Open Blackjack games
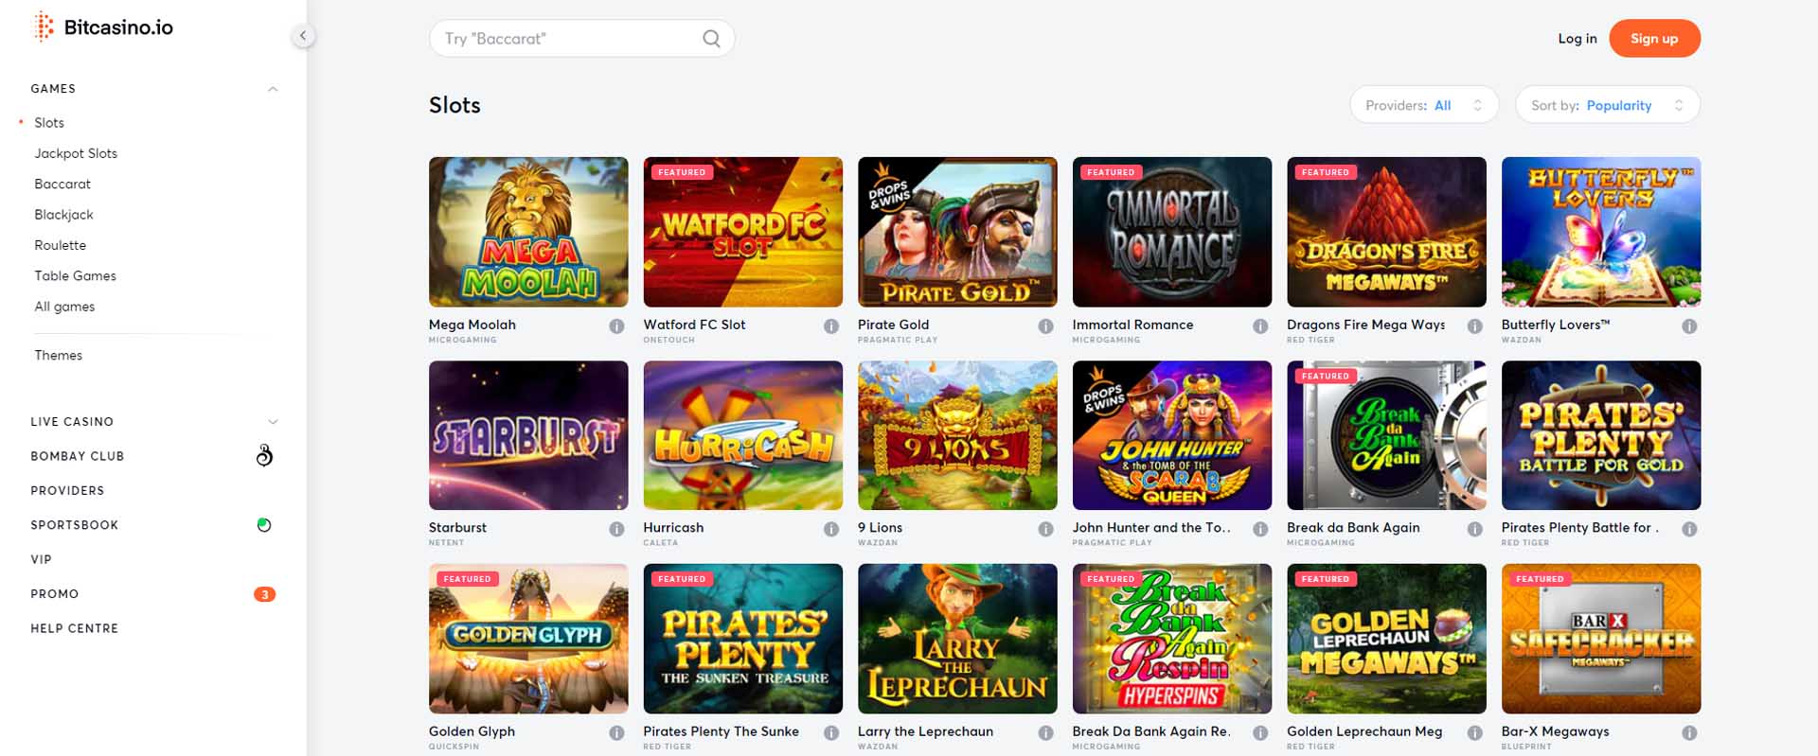This screenshot has width=1818, height=756. tap(63, 215)
